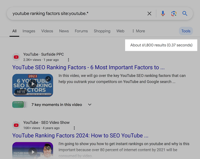200x159 pixels.
Task: Click the 16K+ views · 4 years ago text
Action: tap(41, 128)
